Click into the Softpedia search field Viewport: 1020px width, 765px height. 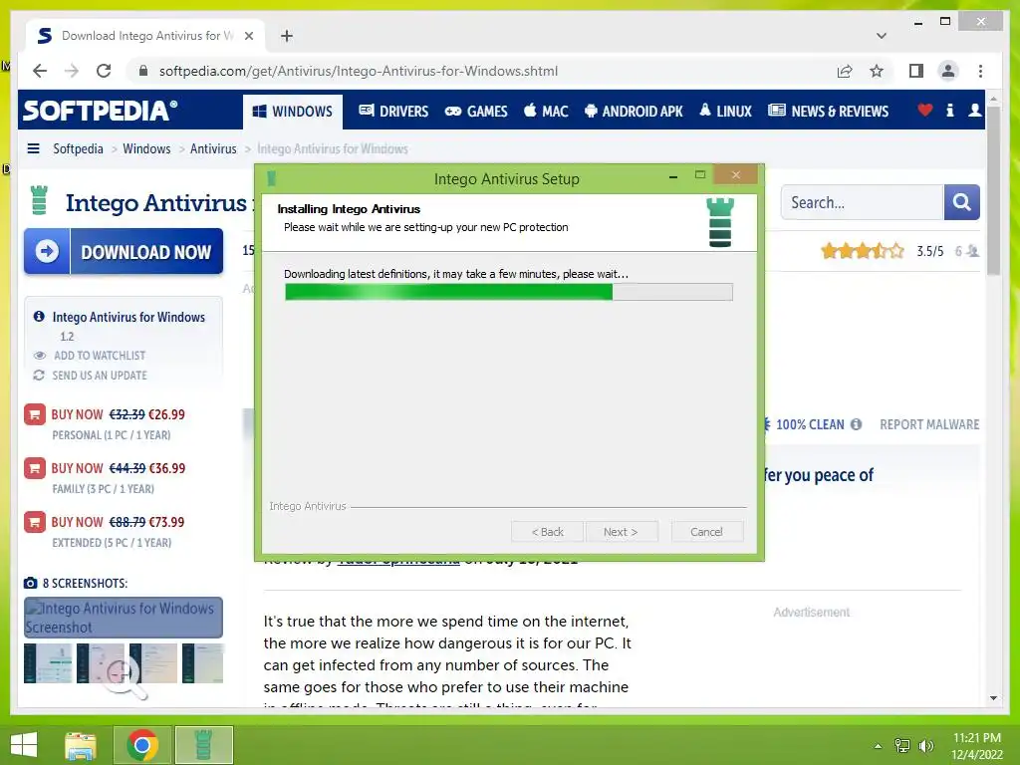click(862, 202)
